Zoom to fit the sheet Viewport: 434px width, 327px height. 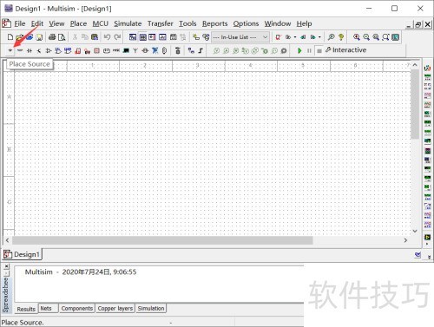[385, 37]
